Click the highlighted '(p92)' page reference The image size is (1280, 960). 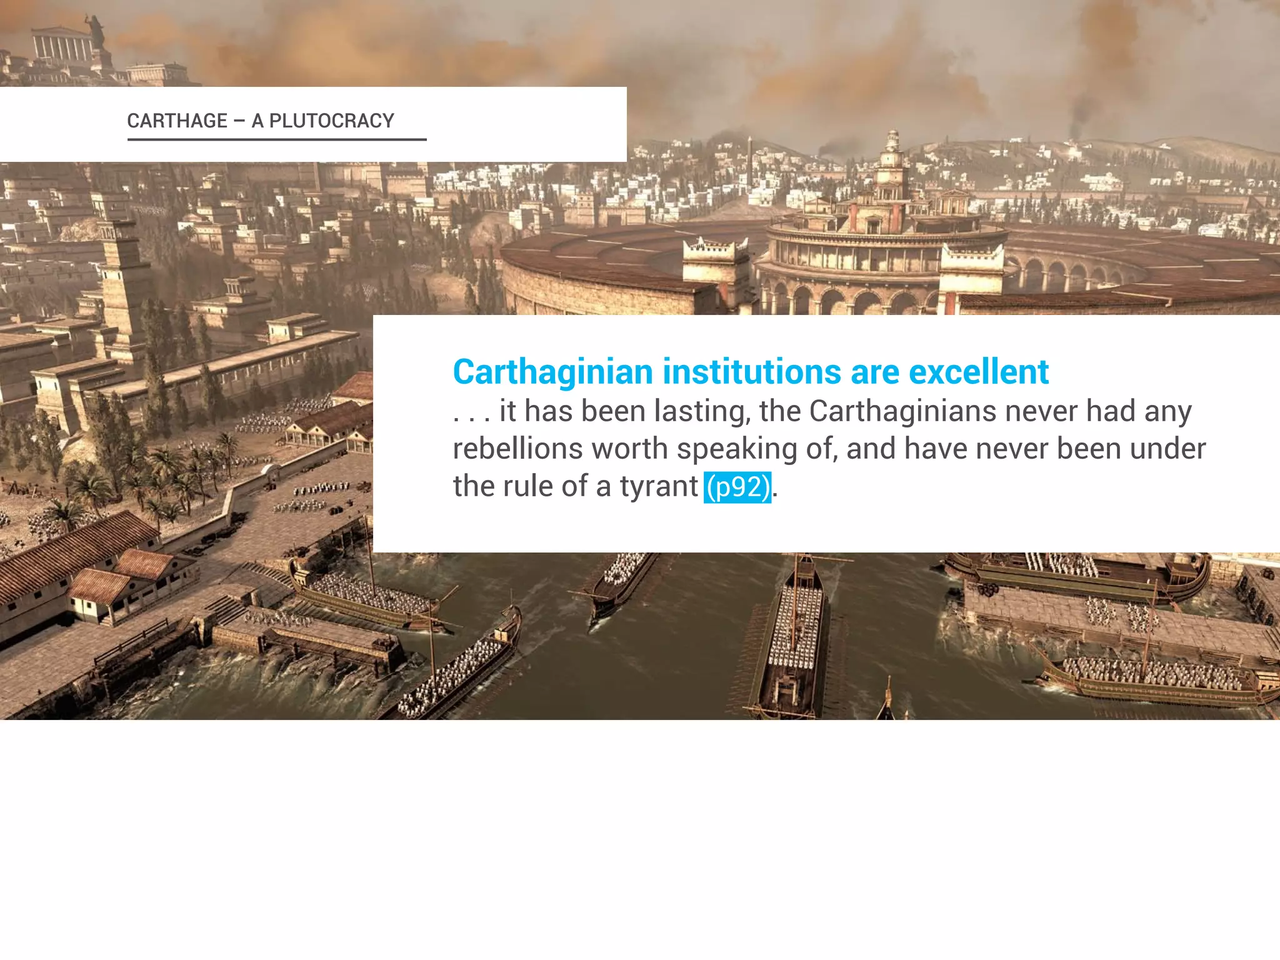(x=737, y=487)
